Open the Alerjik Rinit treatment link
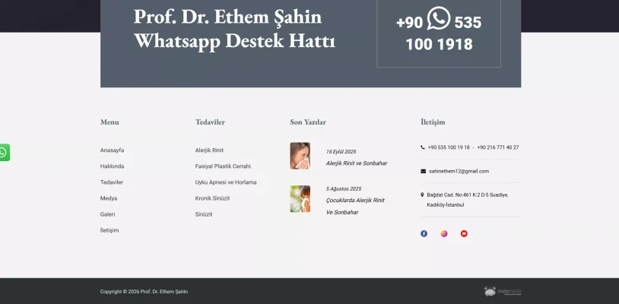 click(x=209, y=150)
